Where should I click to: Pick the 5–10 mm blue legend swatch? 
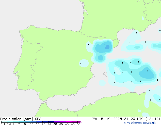pyautogui.click(x=28, y=122)
